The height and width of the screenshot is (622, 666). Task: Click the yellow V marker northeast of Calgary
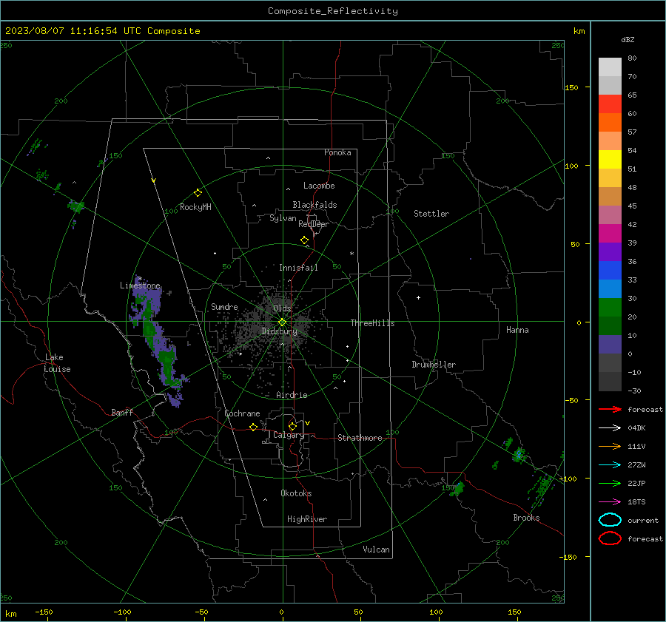[x=308, y=423]
